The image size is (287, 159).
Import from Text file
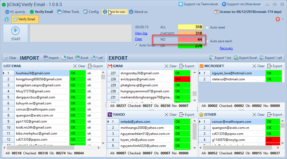(67, 58)
